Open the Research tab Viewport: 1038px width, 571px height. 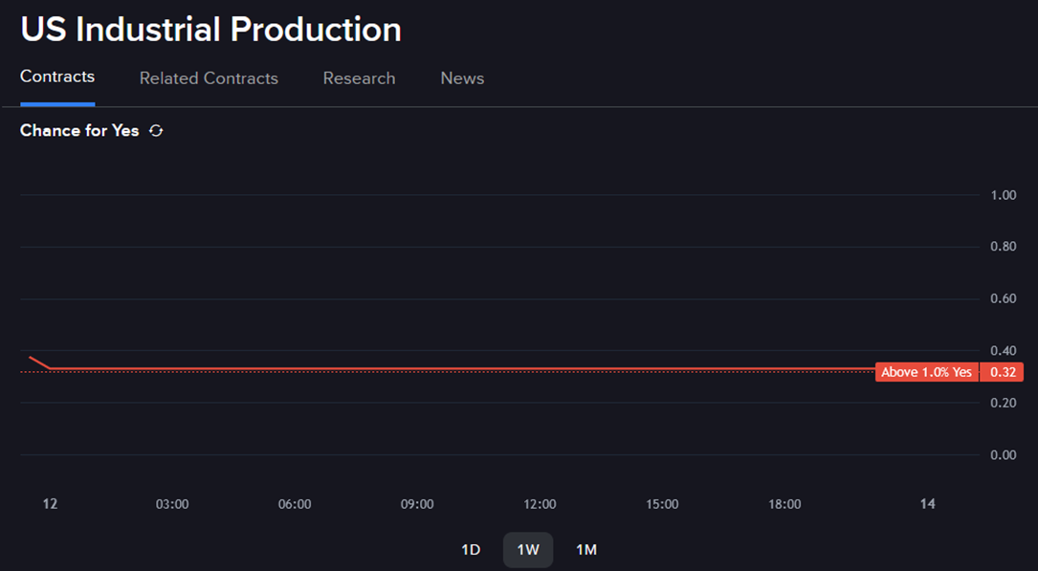point(359,78)
